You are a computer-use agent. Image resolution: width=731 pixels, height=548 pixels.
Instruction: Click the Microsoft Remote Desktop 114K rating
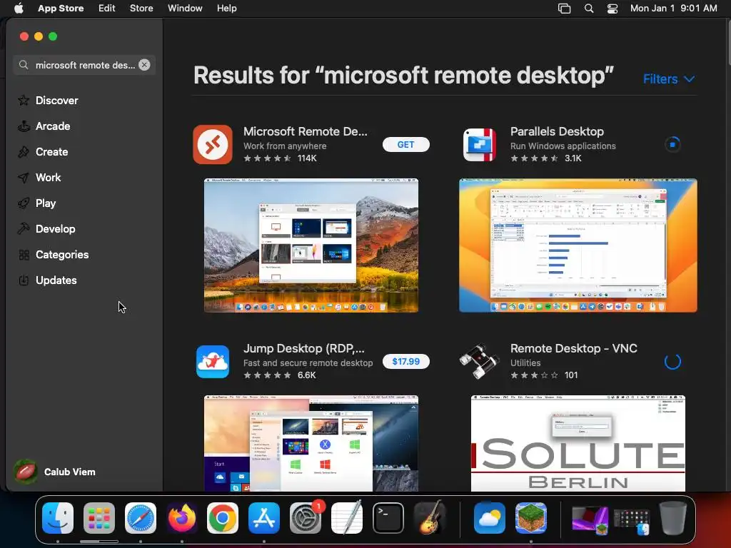pyautogui.click(x=280, y=158)
